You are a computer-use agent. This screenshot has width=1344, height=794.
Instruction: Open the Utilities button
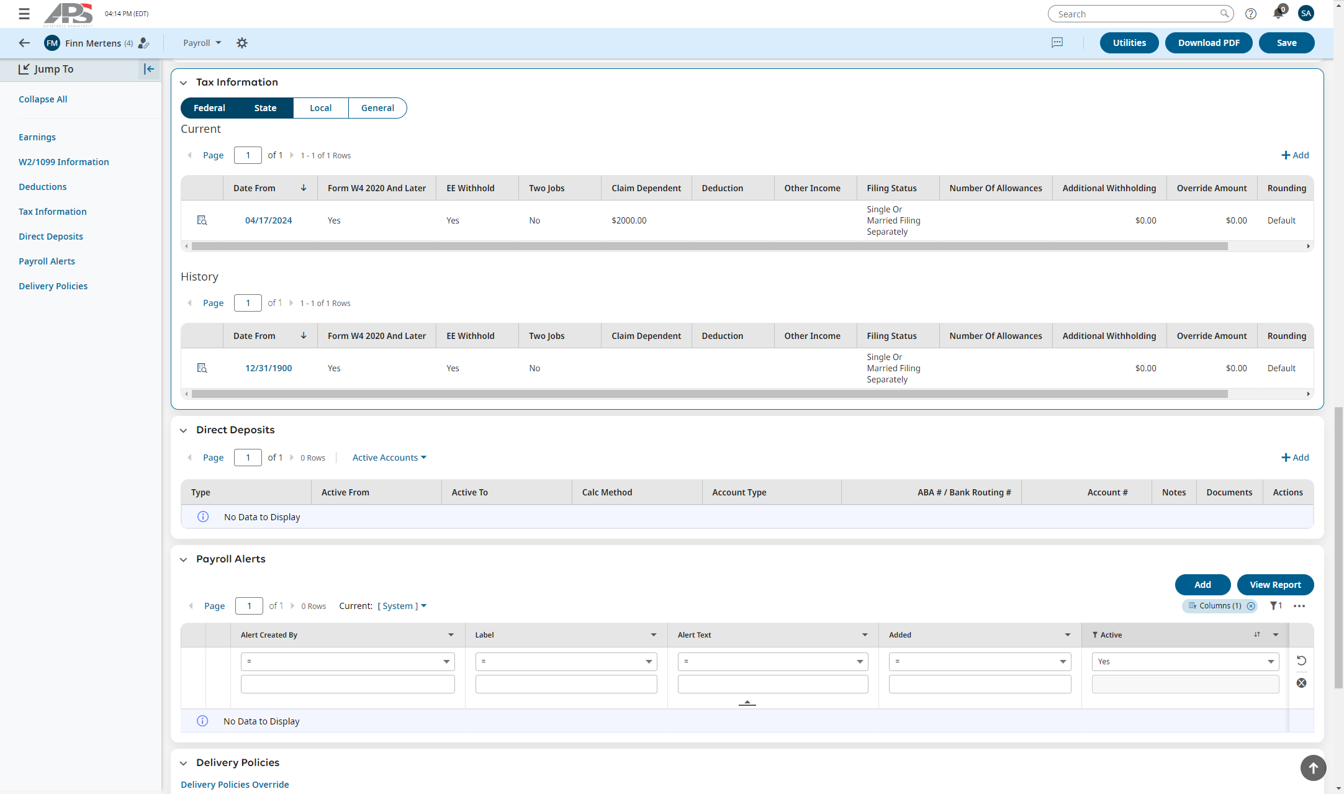point(1129,43)
